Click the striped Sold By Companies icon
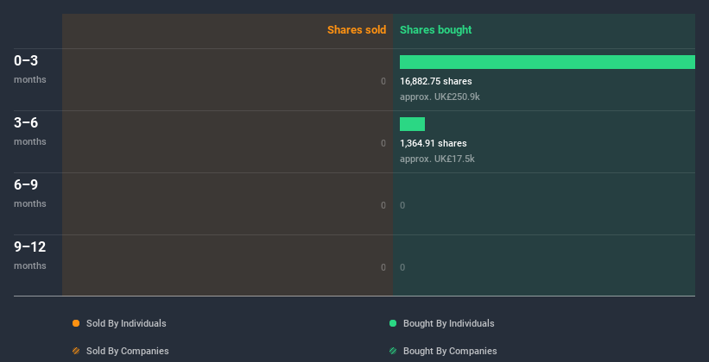709x362 pixels. click(x=76, y=351)
